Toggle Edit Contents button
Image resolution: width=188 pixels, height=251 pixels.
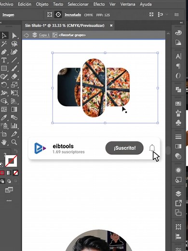58,14
